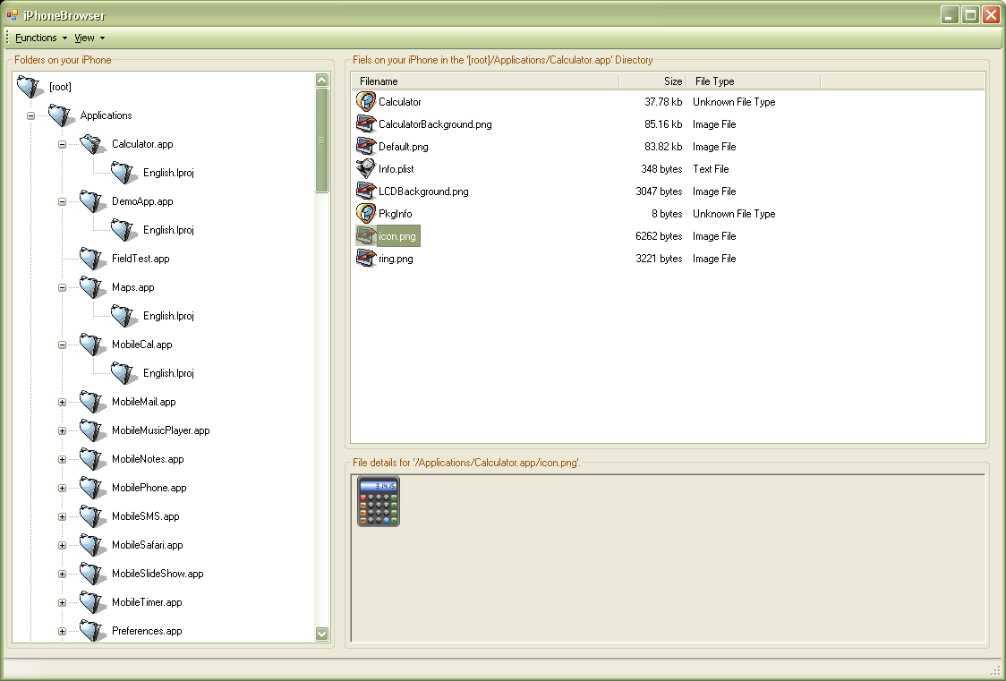This screenshot has width=1006, height=681.
Task: Click the [root] folder icon
Action: coord(30,87)
